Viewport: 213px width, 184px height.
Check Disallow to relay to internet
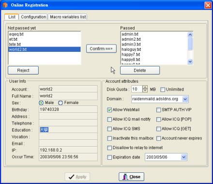click(x=109, y=148)
